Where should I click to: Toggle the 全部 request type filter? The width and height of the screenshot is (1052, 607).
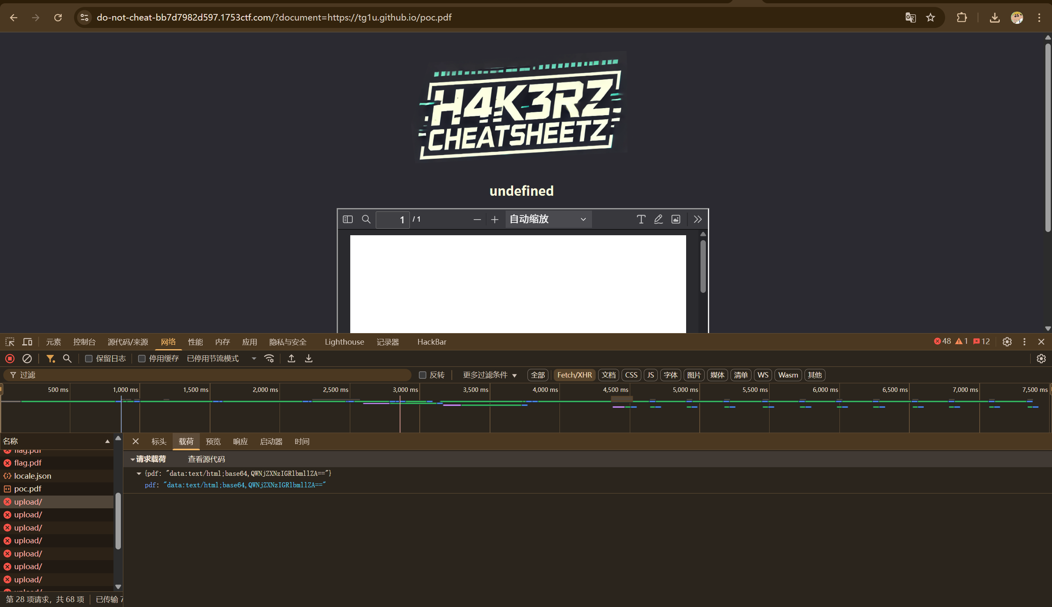[x=537, y=375]
